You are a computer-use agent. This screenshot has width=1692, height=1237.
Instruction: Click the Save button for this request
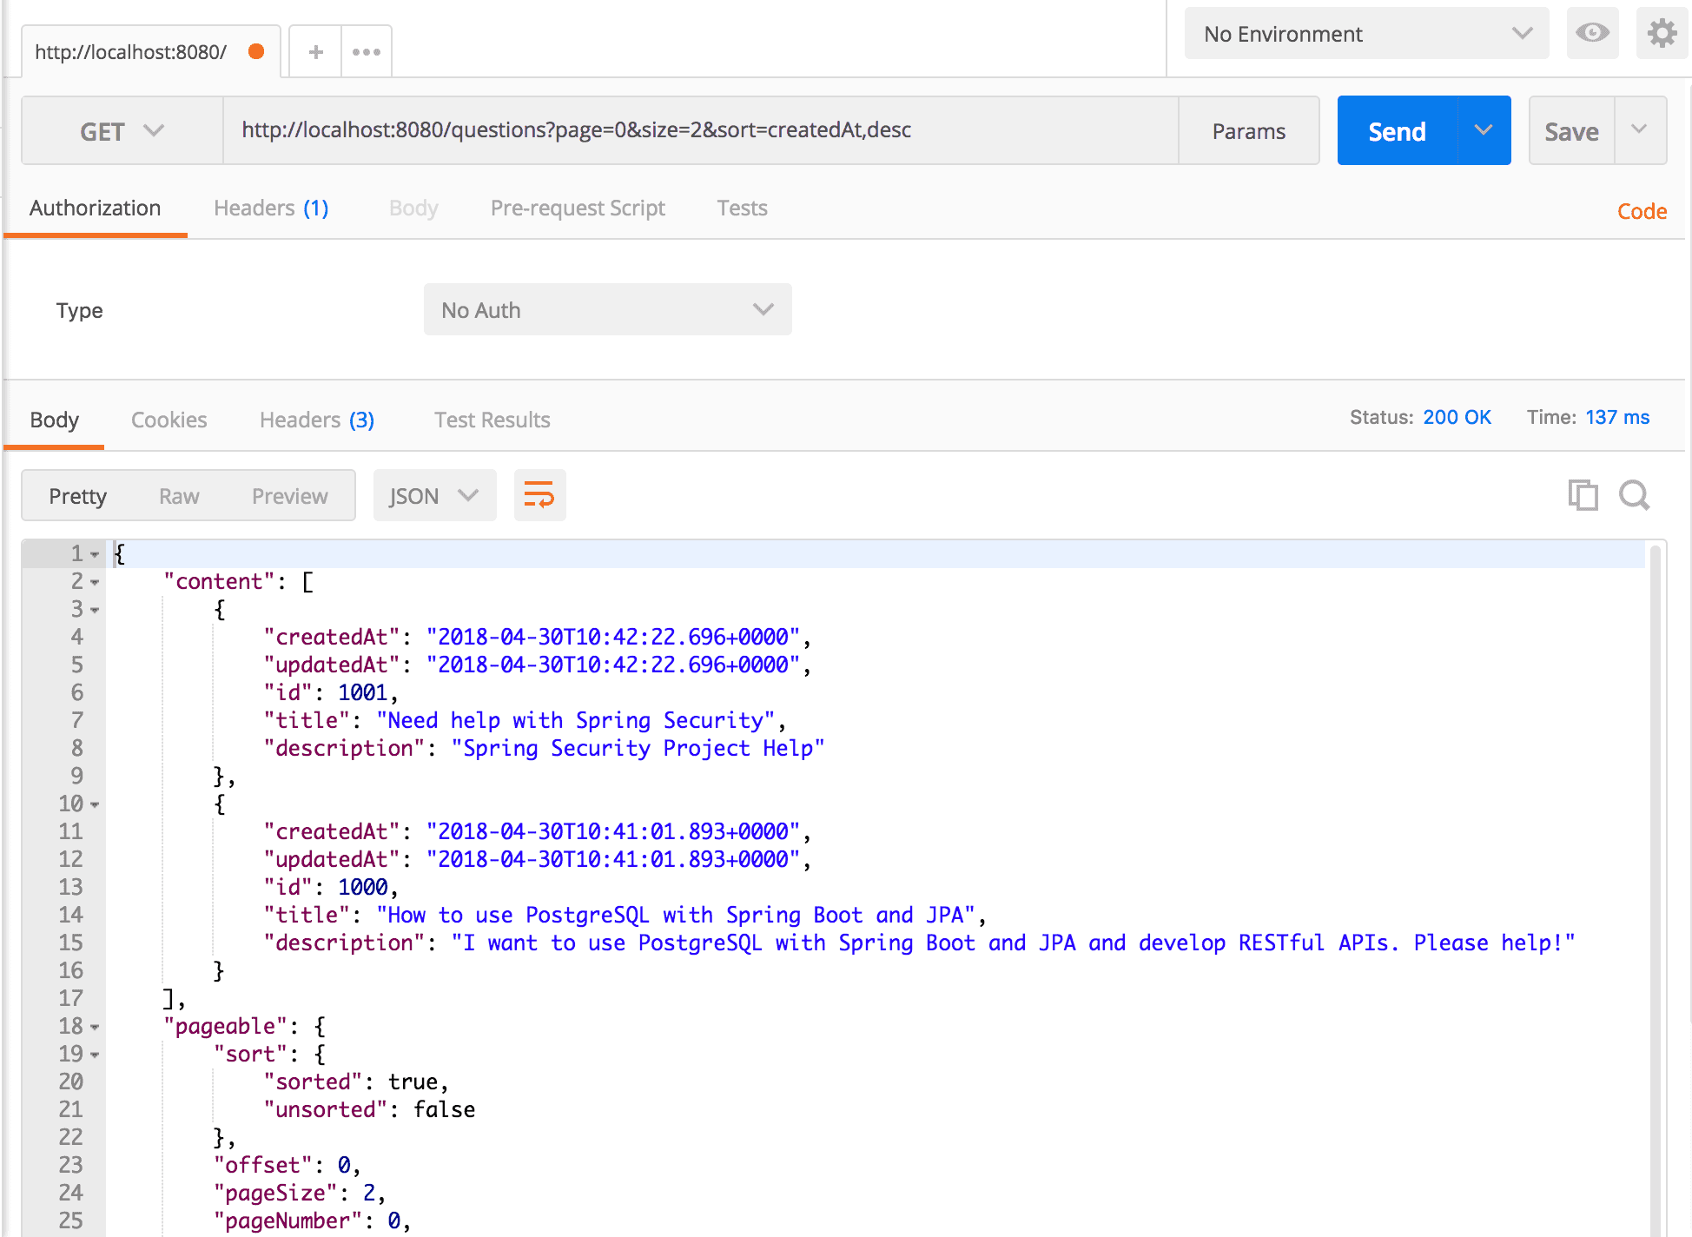pyautogui.click(x=1571, y=129)
